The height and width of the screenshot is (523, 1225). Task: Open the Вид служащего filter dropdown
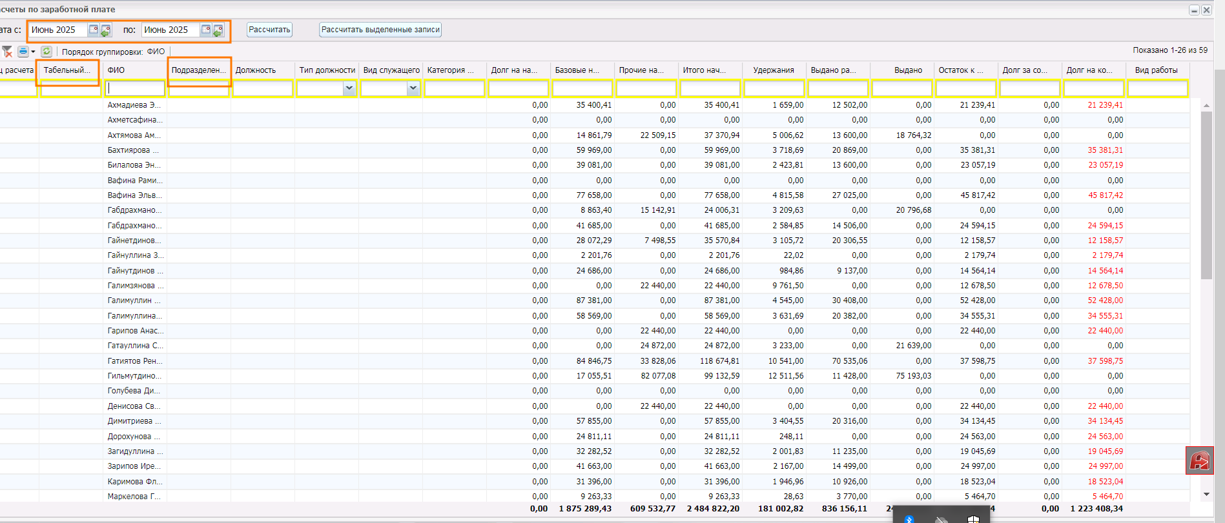click(x=413, y=88)
